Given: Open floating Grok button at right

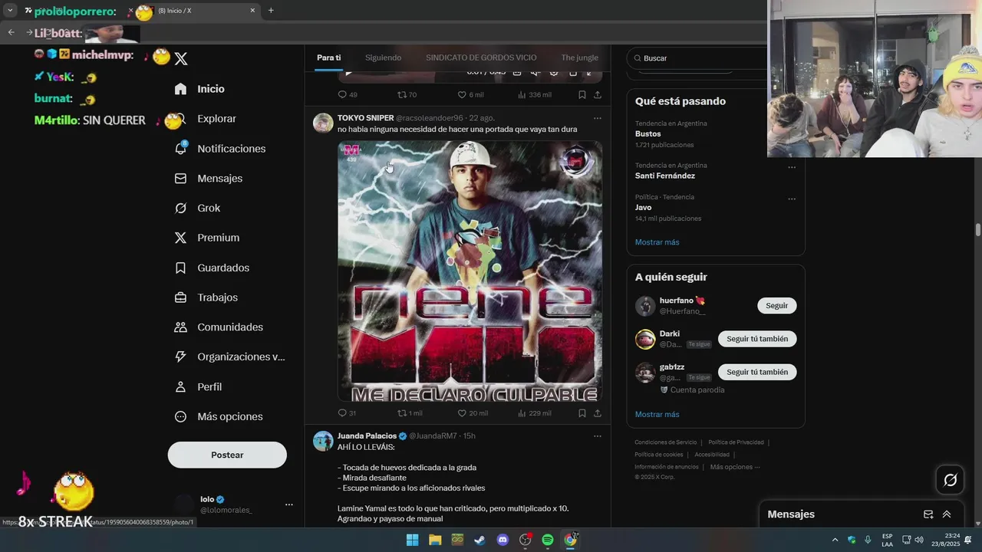Looking at the screenshot, I should pos(951,480).
